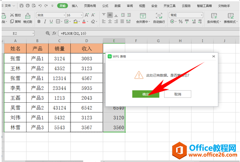Toggle italic formatting
The width and height of the screenshot is (240, 162).
(45, 21)
